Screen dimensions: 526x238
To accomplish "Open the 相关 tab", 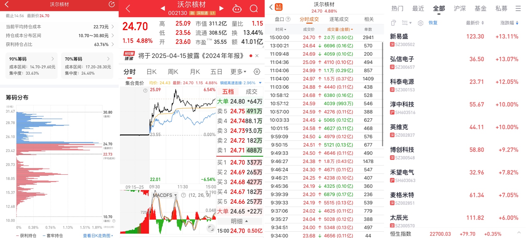I will click(369, 19).
